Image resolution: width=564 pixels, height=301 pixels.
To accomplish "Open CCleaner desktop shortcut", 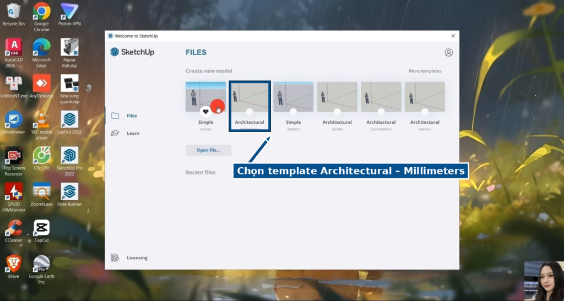I will coord(14,231).
